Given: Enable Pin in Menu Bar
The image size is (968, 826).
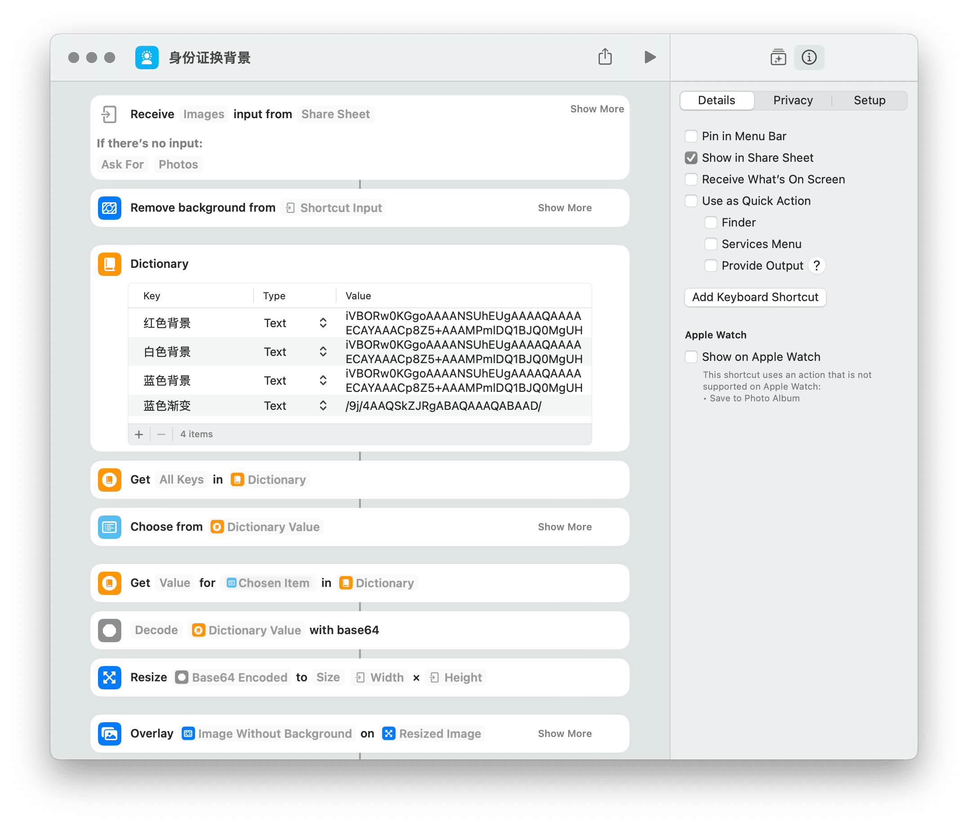Looking at the screenshot, I should point(691,137).
